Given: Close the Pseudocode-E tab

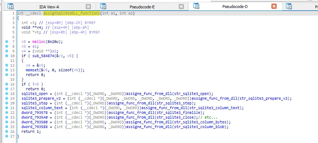Looking at the screenshot, I should (x=181, y=7).
